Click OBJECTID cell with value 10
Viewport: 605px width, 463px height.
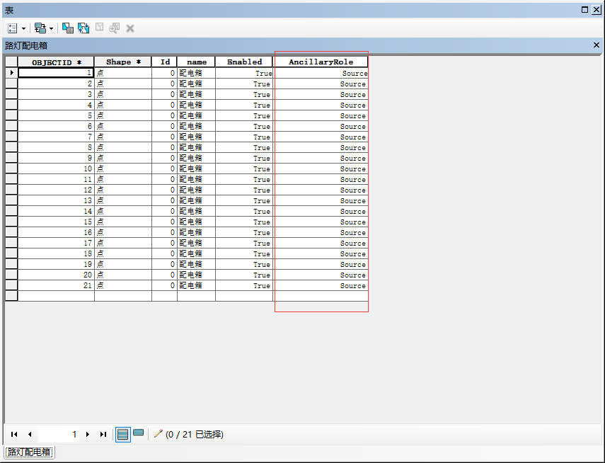coord(56,168)
